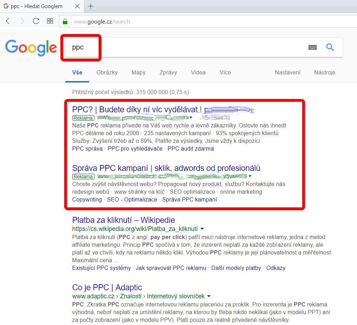The image size is (357, 325).
Task: Open the Nástroje search tools
Action: (x=325, y=72)
